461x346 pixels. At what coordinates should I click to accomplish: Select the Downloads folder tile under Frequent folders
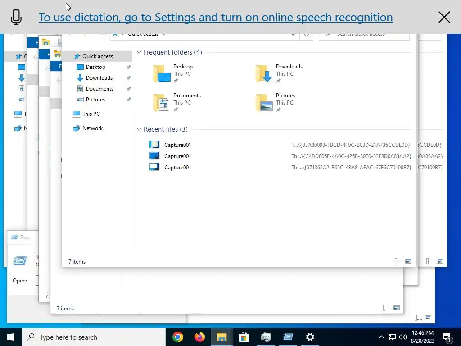tap(279, 73)
